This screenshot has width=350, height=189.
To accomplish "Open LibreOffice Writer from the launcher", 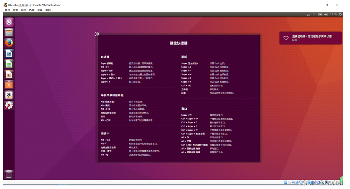I will 9,54.
